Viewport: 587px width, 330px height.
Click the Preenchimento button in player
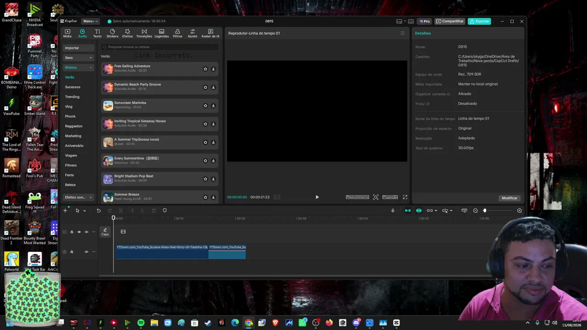click(357, 197)
